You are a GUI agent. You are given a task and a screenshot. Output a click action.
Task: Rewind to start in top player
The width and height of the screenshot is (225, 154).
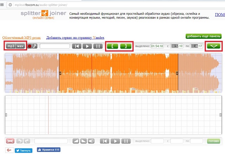[x=77, y=46]
